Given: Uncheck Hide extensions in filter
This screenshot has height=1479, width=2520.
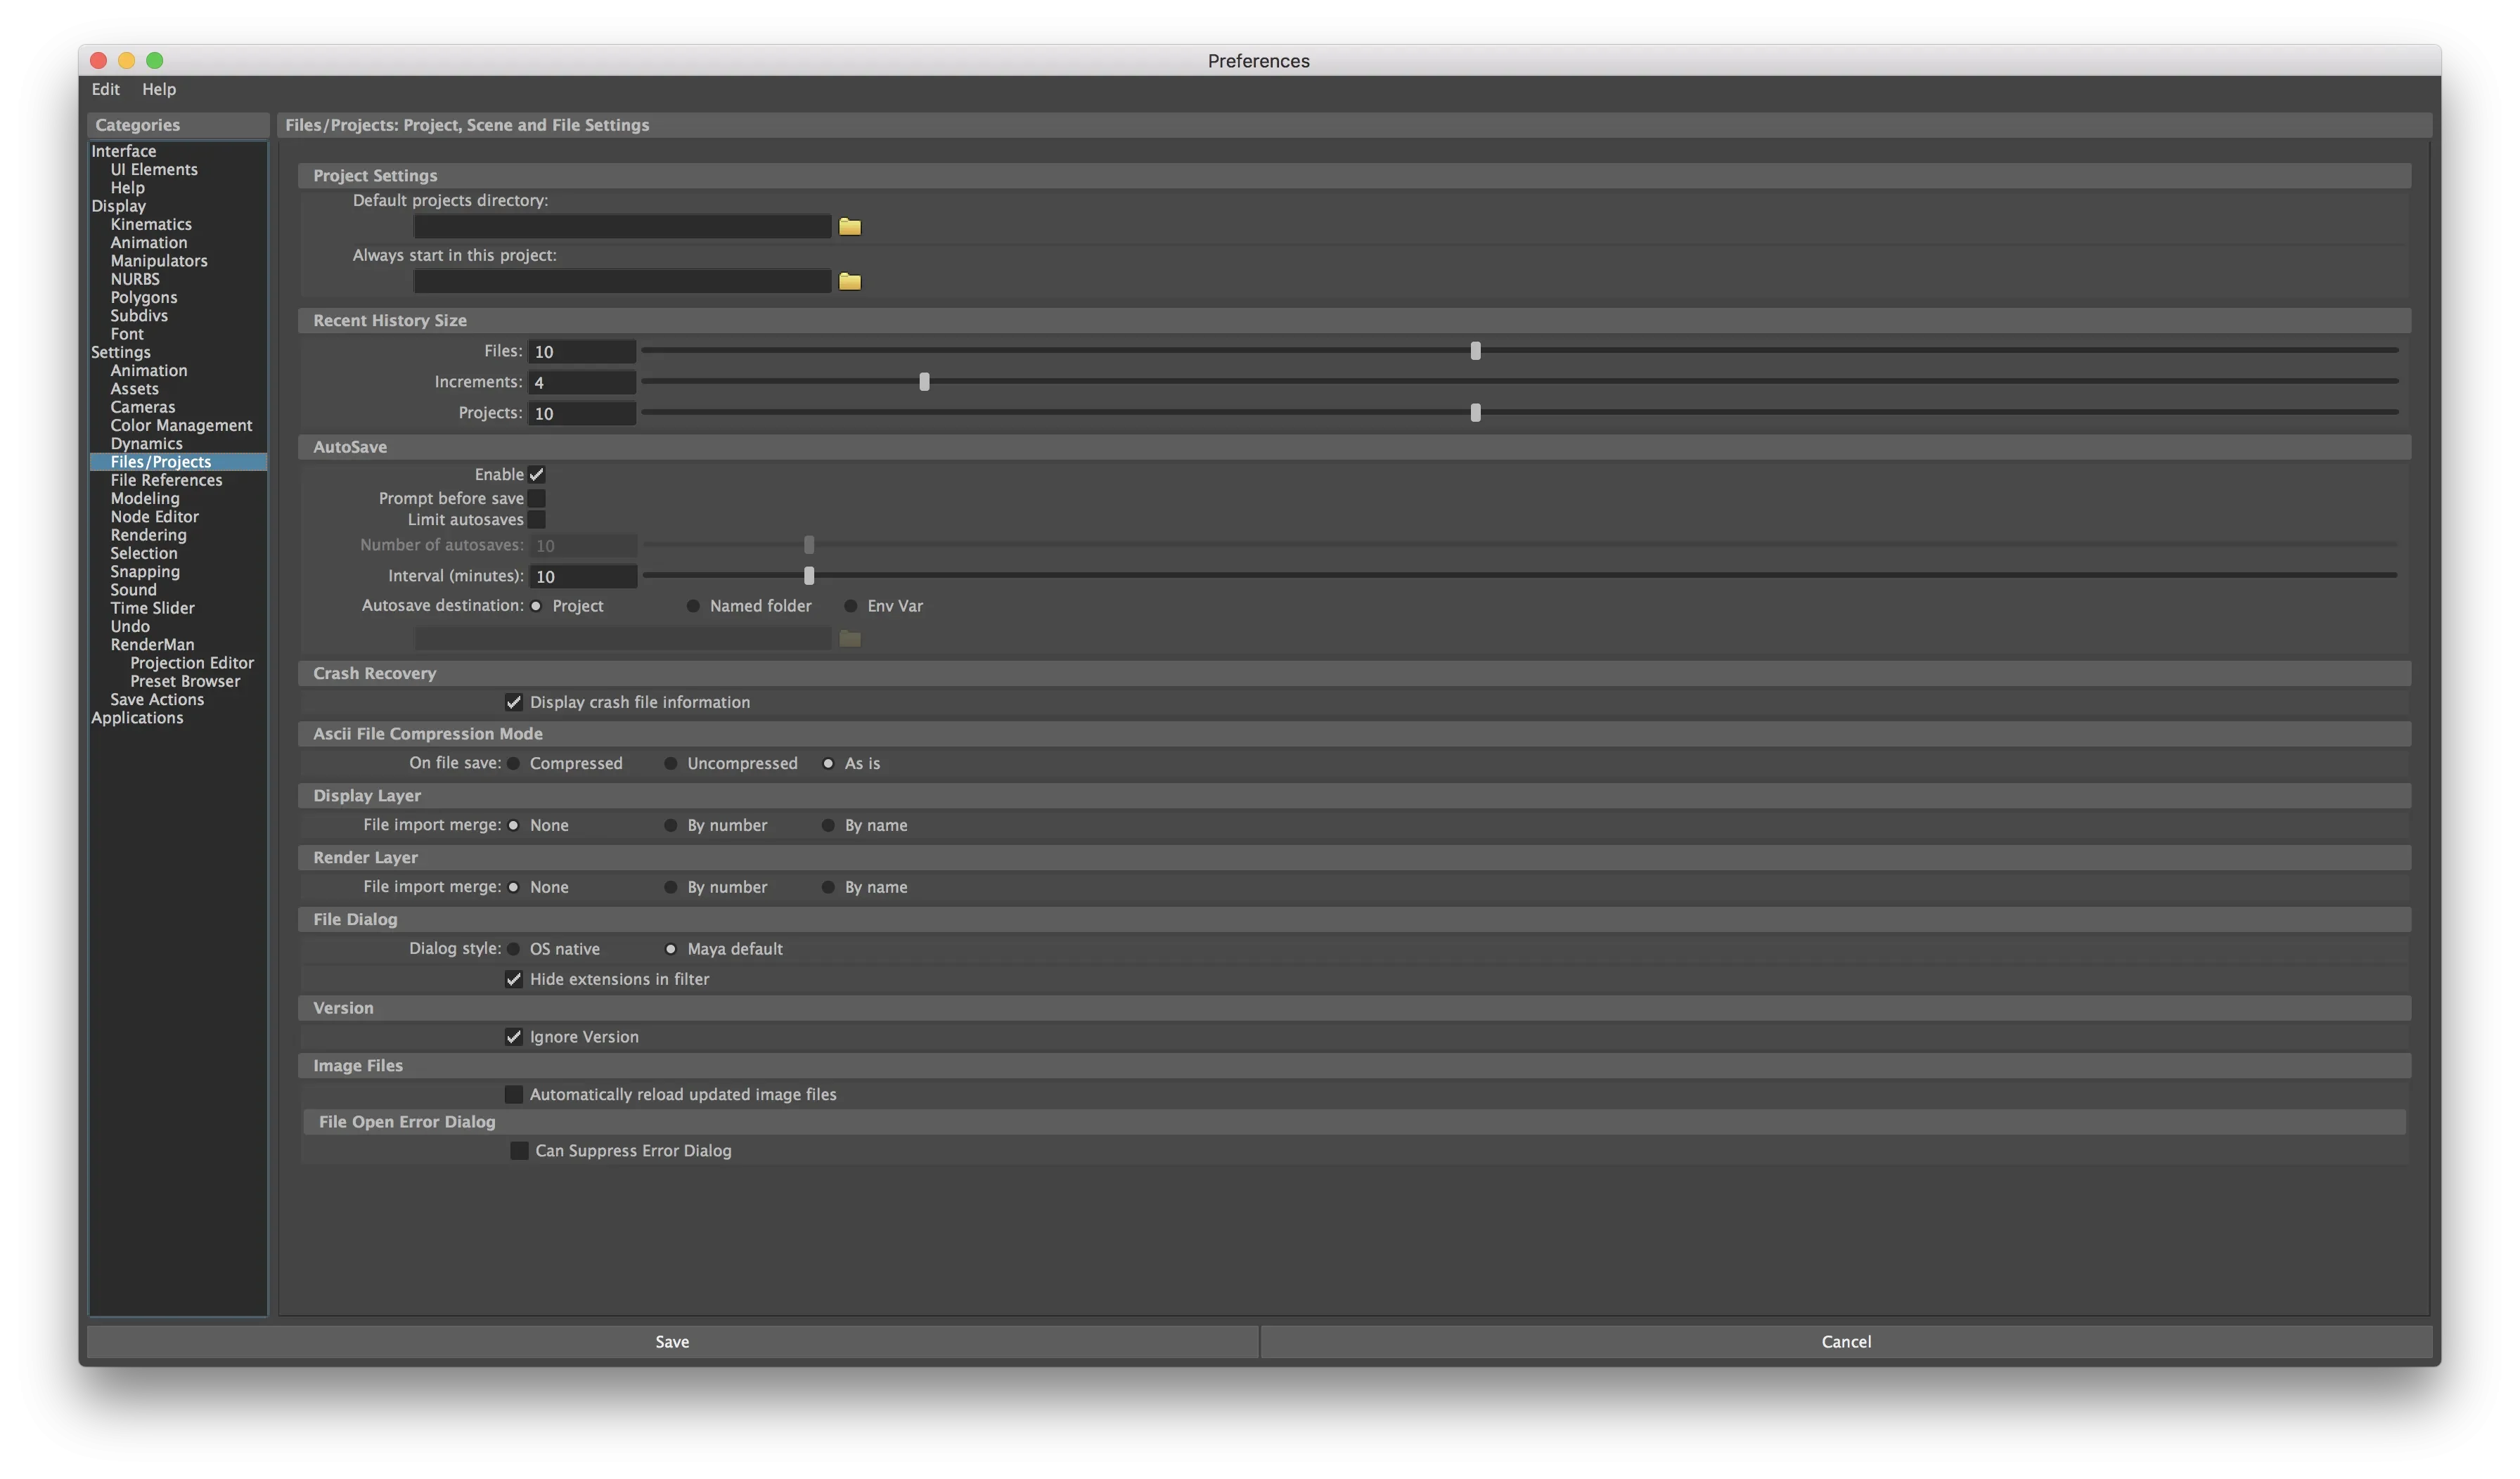Looking at the screenshot, I should tap(513, 980).
